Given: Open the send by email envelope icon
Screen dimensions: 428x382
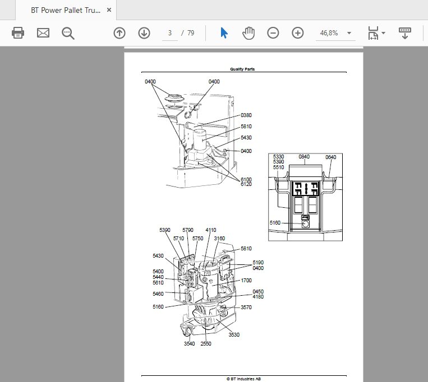Looking at the screenshot, I should click(43, 33).
